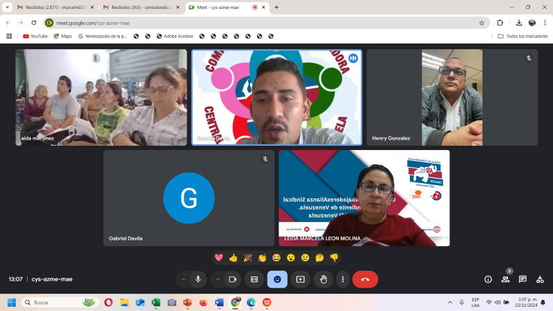
Task: Bookmark this page with the star
Action: [481, 23]
